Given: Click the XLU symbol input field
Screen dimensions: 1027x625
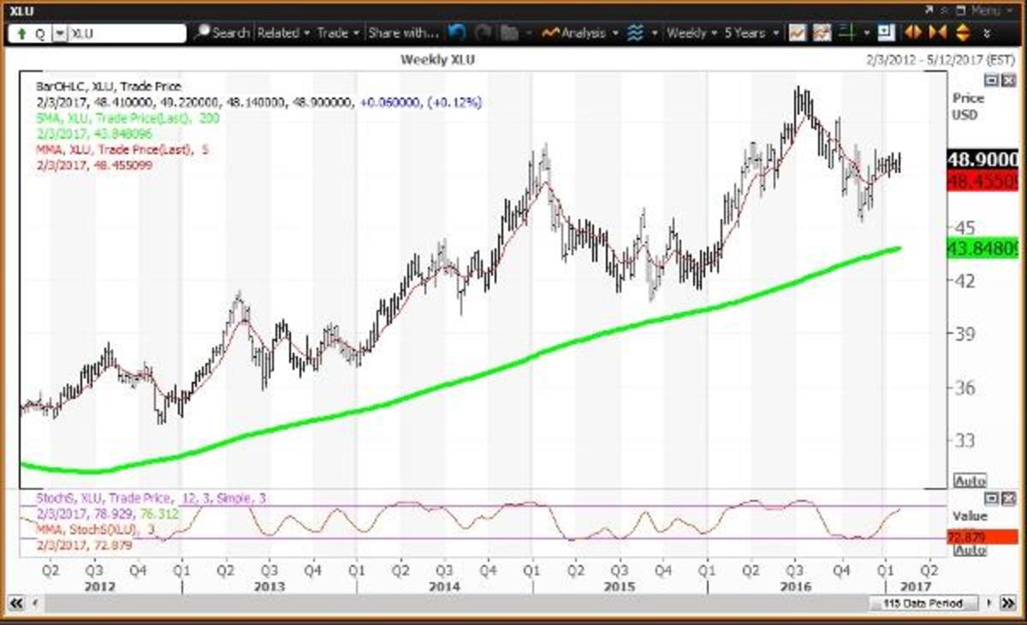Looking at the screenshot, I should pos(126,34).
